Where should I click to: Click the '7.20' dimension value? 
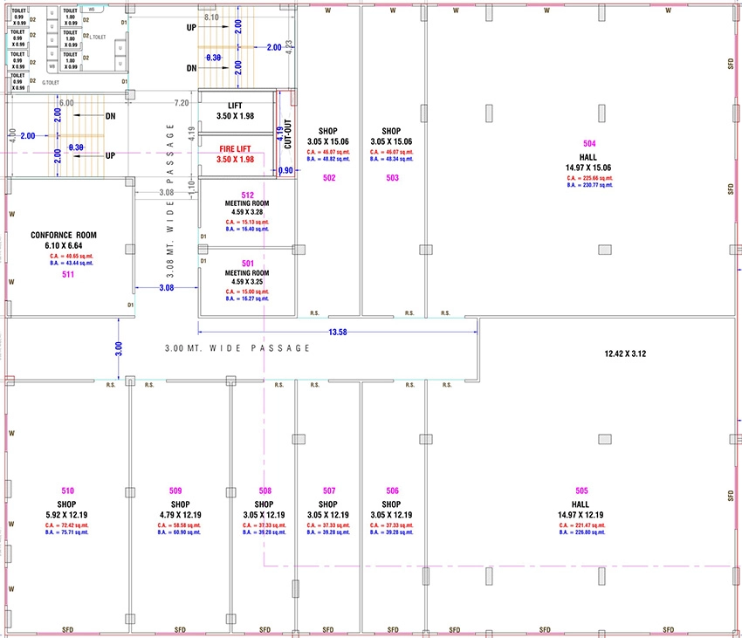[182, 103]
